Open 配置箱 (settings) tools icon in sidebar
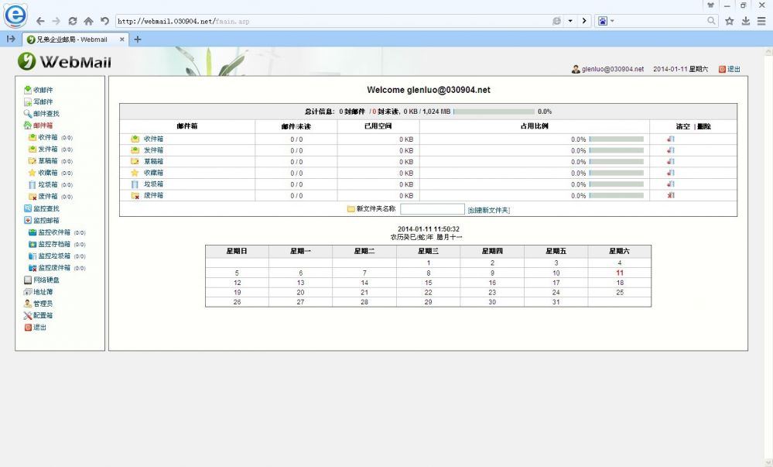 coord(28,316)
